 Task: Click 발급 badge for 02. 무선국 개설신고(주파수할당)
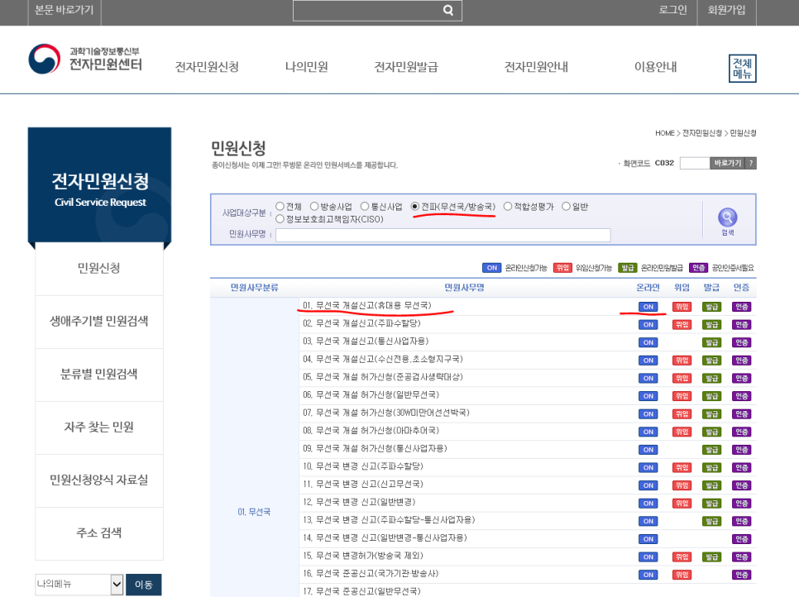coord(711,324)
